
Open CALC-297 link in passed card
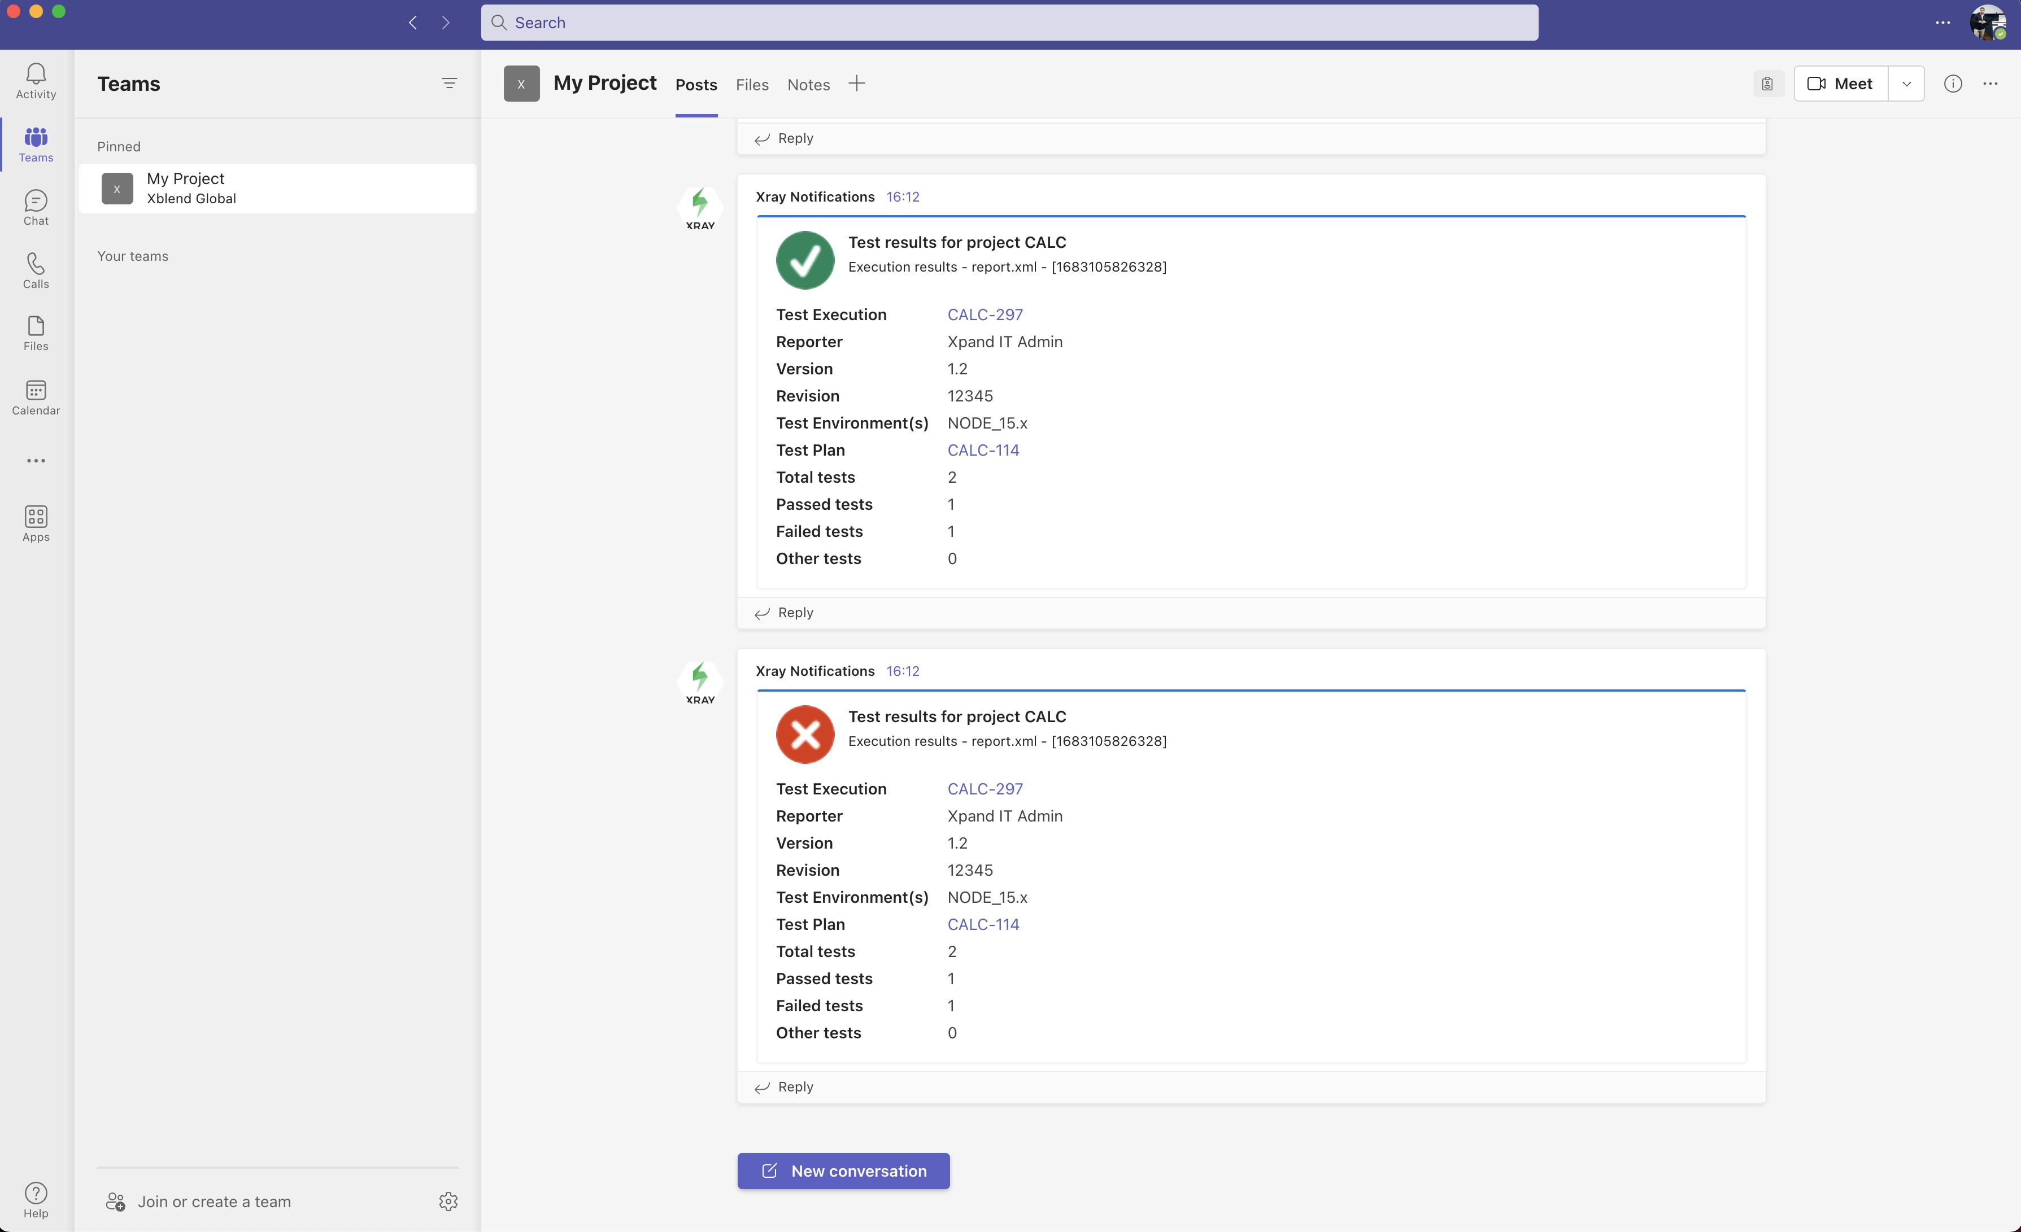click(x=985, y=314)
